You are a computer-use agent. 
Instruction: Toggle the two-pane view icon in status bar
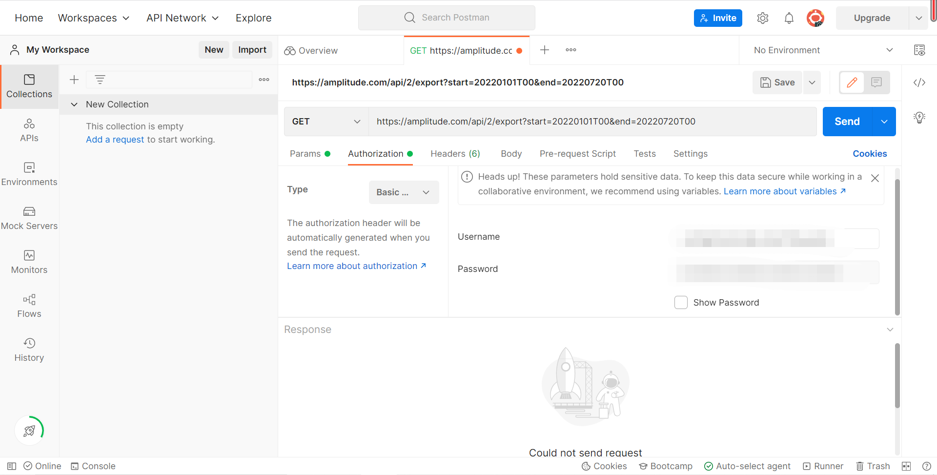point(906,466)
